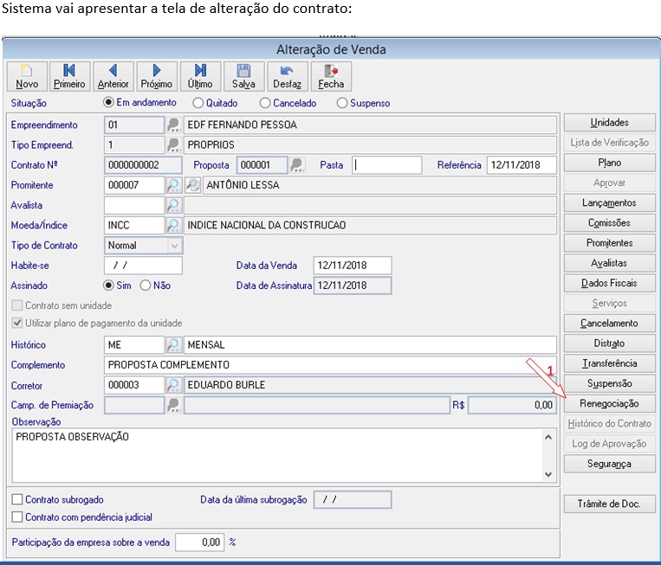
Task: Open the Unidades panel
Action: click(x=609, y=123)
